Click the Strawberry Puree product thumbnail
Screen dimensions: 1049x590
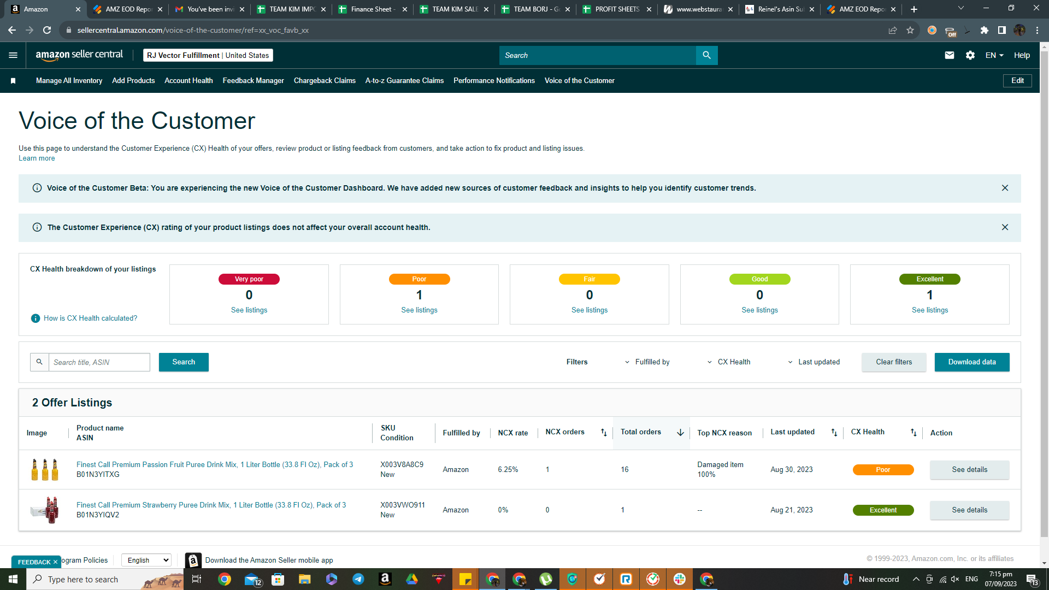(45, 510)
